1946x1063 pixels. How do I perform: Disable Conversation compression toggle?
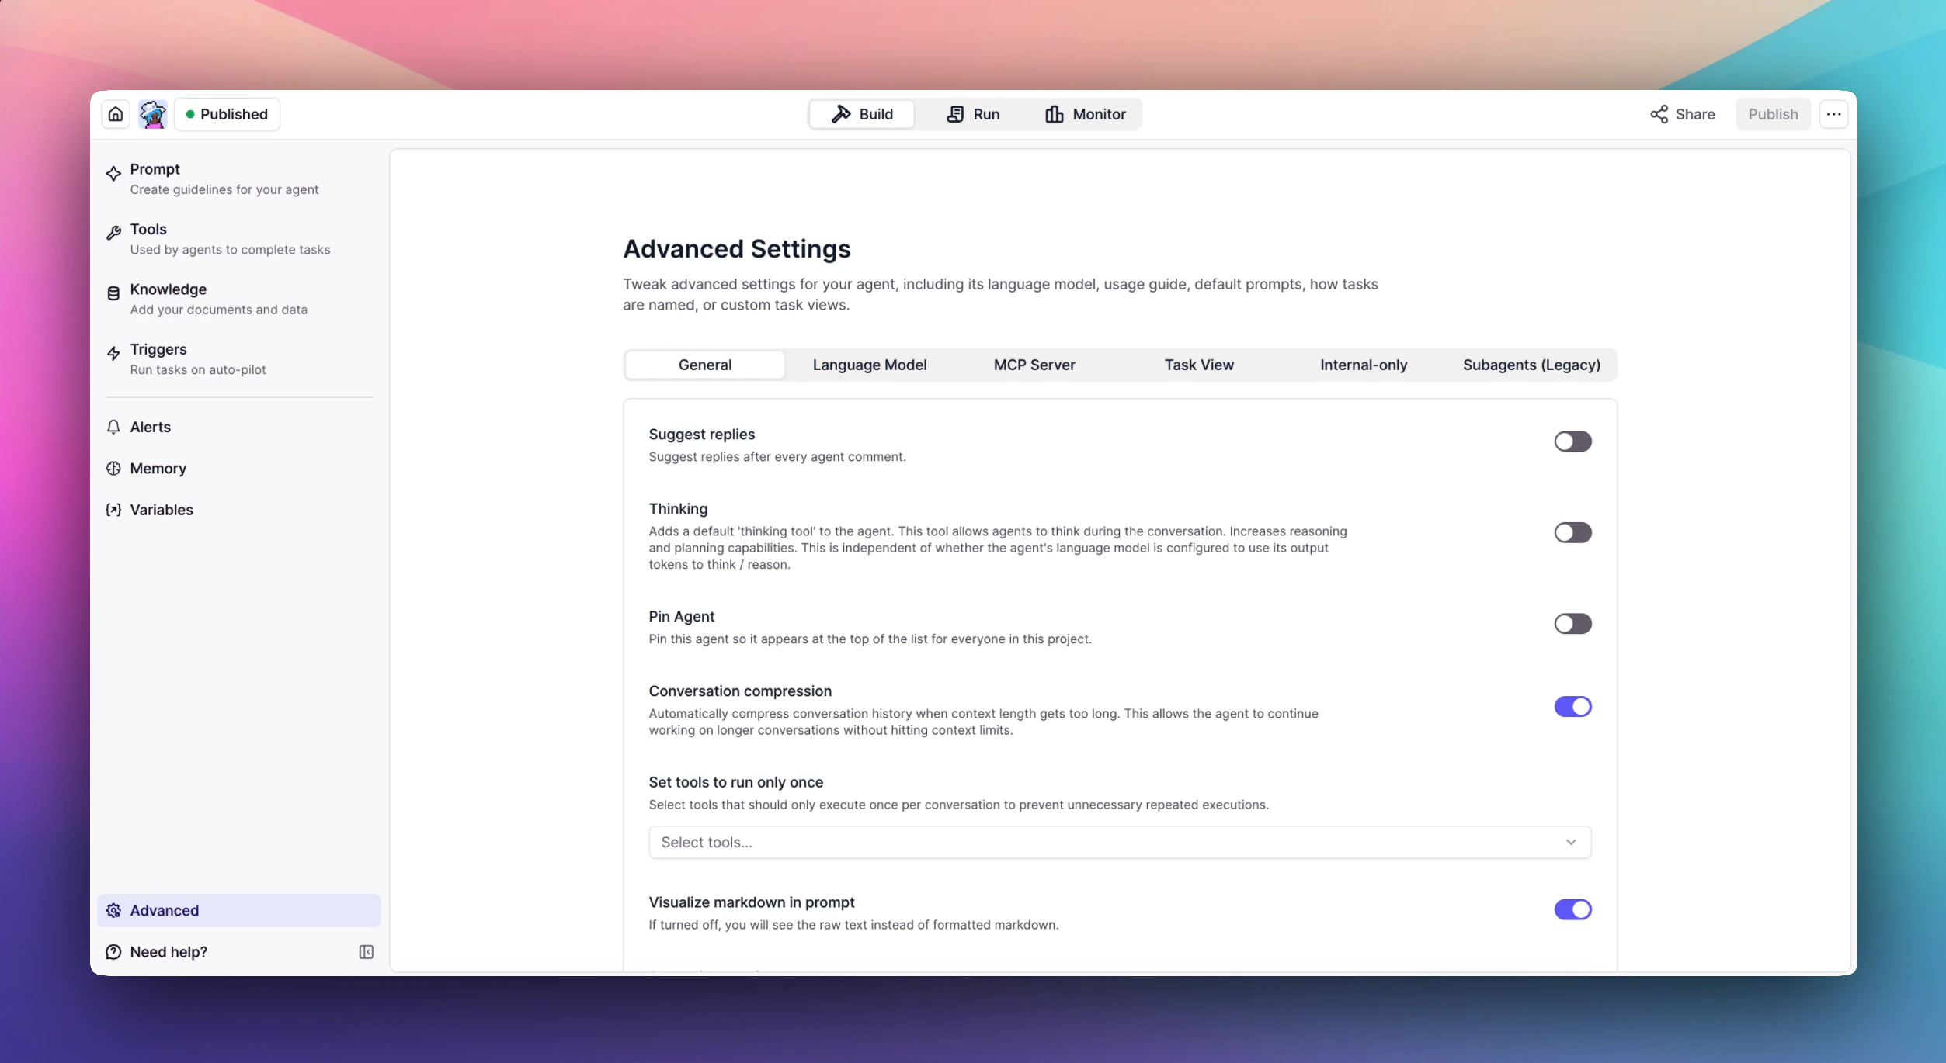click(x=1572, y=706)
